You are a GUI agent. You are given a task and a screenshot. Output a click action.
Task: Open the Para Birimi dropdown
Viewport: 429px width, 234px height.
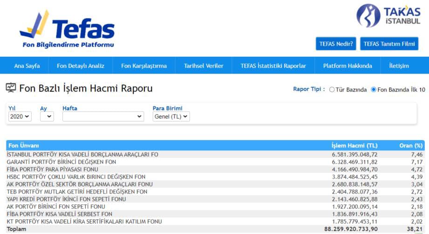[171, 116]
